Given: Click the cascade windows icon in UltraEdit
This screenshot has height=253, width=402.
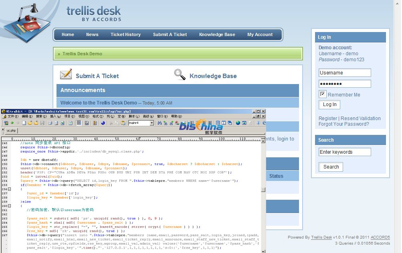Looking at the screenshot, I should click(230, 123).
